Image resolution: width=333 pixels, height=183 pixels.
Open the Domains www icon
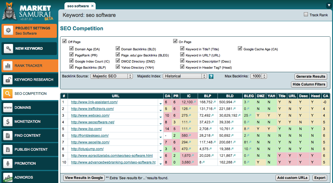tap(7, 108)
